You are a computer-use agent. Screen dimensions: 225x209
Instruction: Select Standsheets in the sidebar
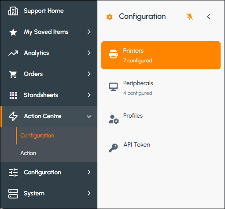(49, 95)
